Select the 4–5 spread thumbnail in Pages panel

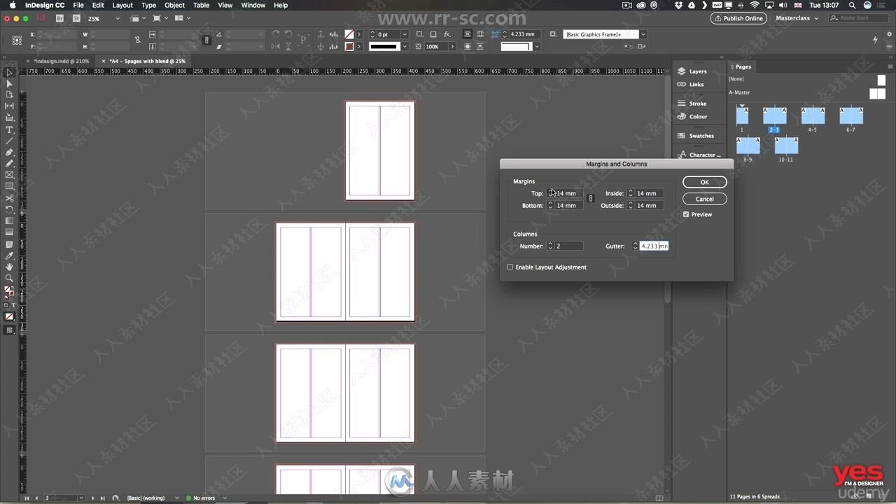[x=813, y=115]
